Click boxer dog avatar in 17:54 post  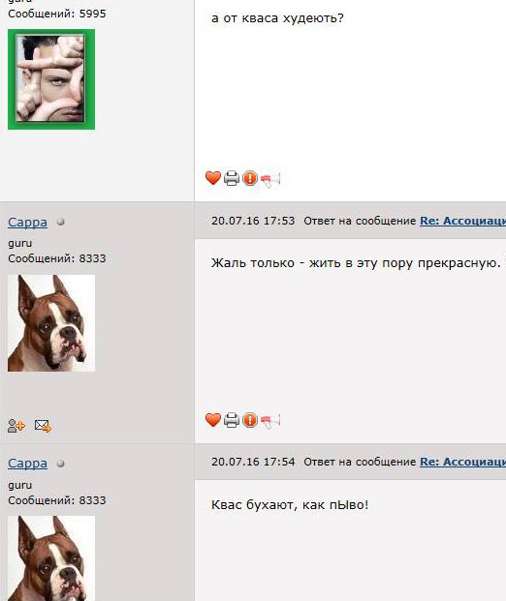pyautogui.click(x=51, y=558)
